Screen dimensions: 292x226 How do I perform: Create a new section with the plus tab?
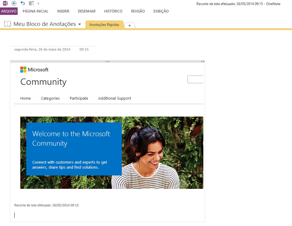click(130, 26)
